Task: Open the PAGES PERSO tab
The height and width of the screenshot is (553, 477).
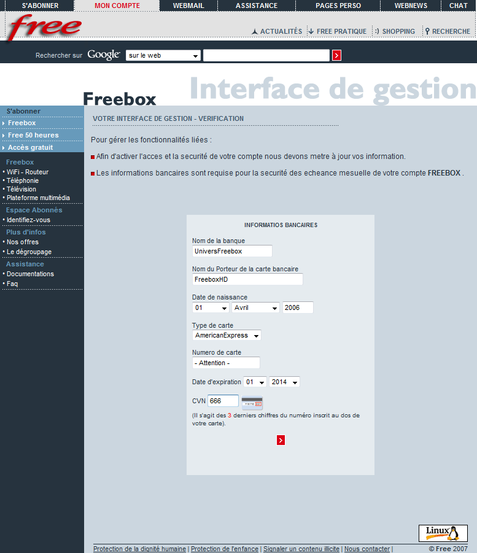Action: tap(338, 6)
